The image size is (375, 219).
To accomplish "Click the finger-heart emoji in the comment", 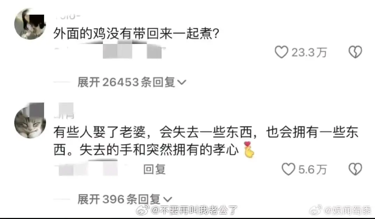I will 249,150.
